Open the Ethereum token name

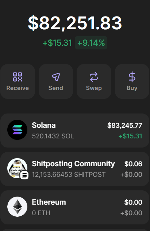pyautogui.click(x=49, y=202)
